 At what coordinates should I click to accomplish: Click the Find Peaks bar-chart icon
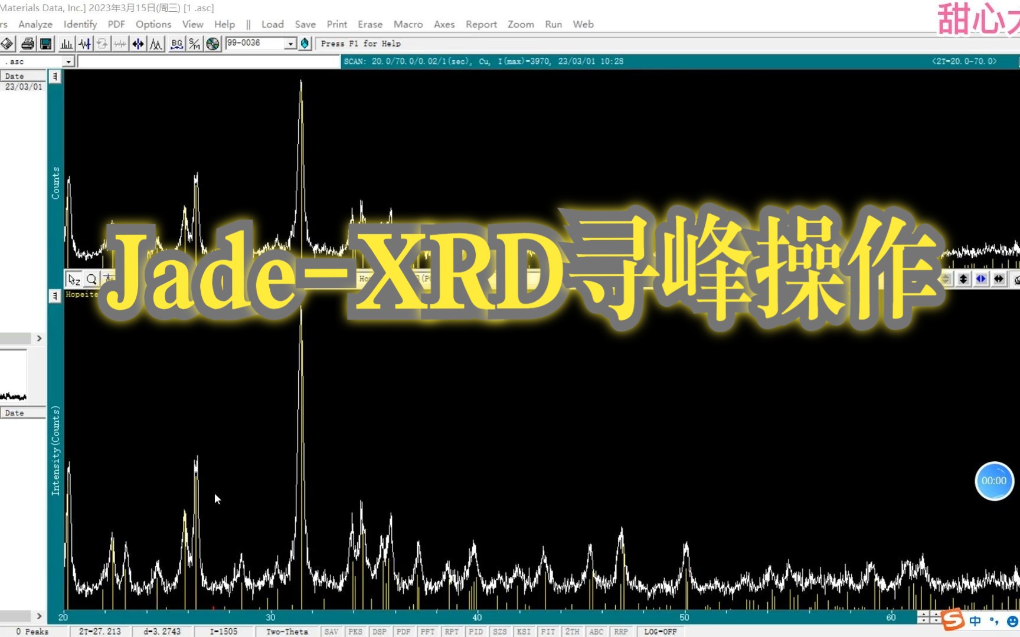click(x=67, y=44)
